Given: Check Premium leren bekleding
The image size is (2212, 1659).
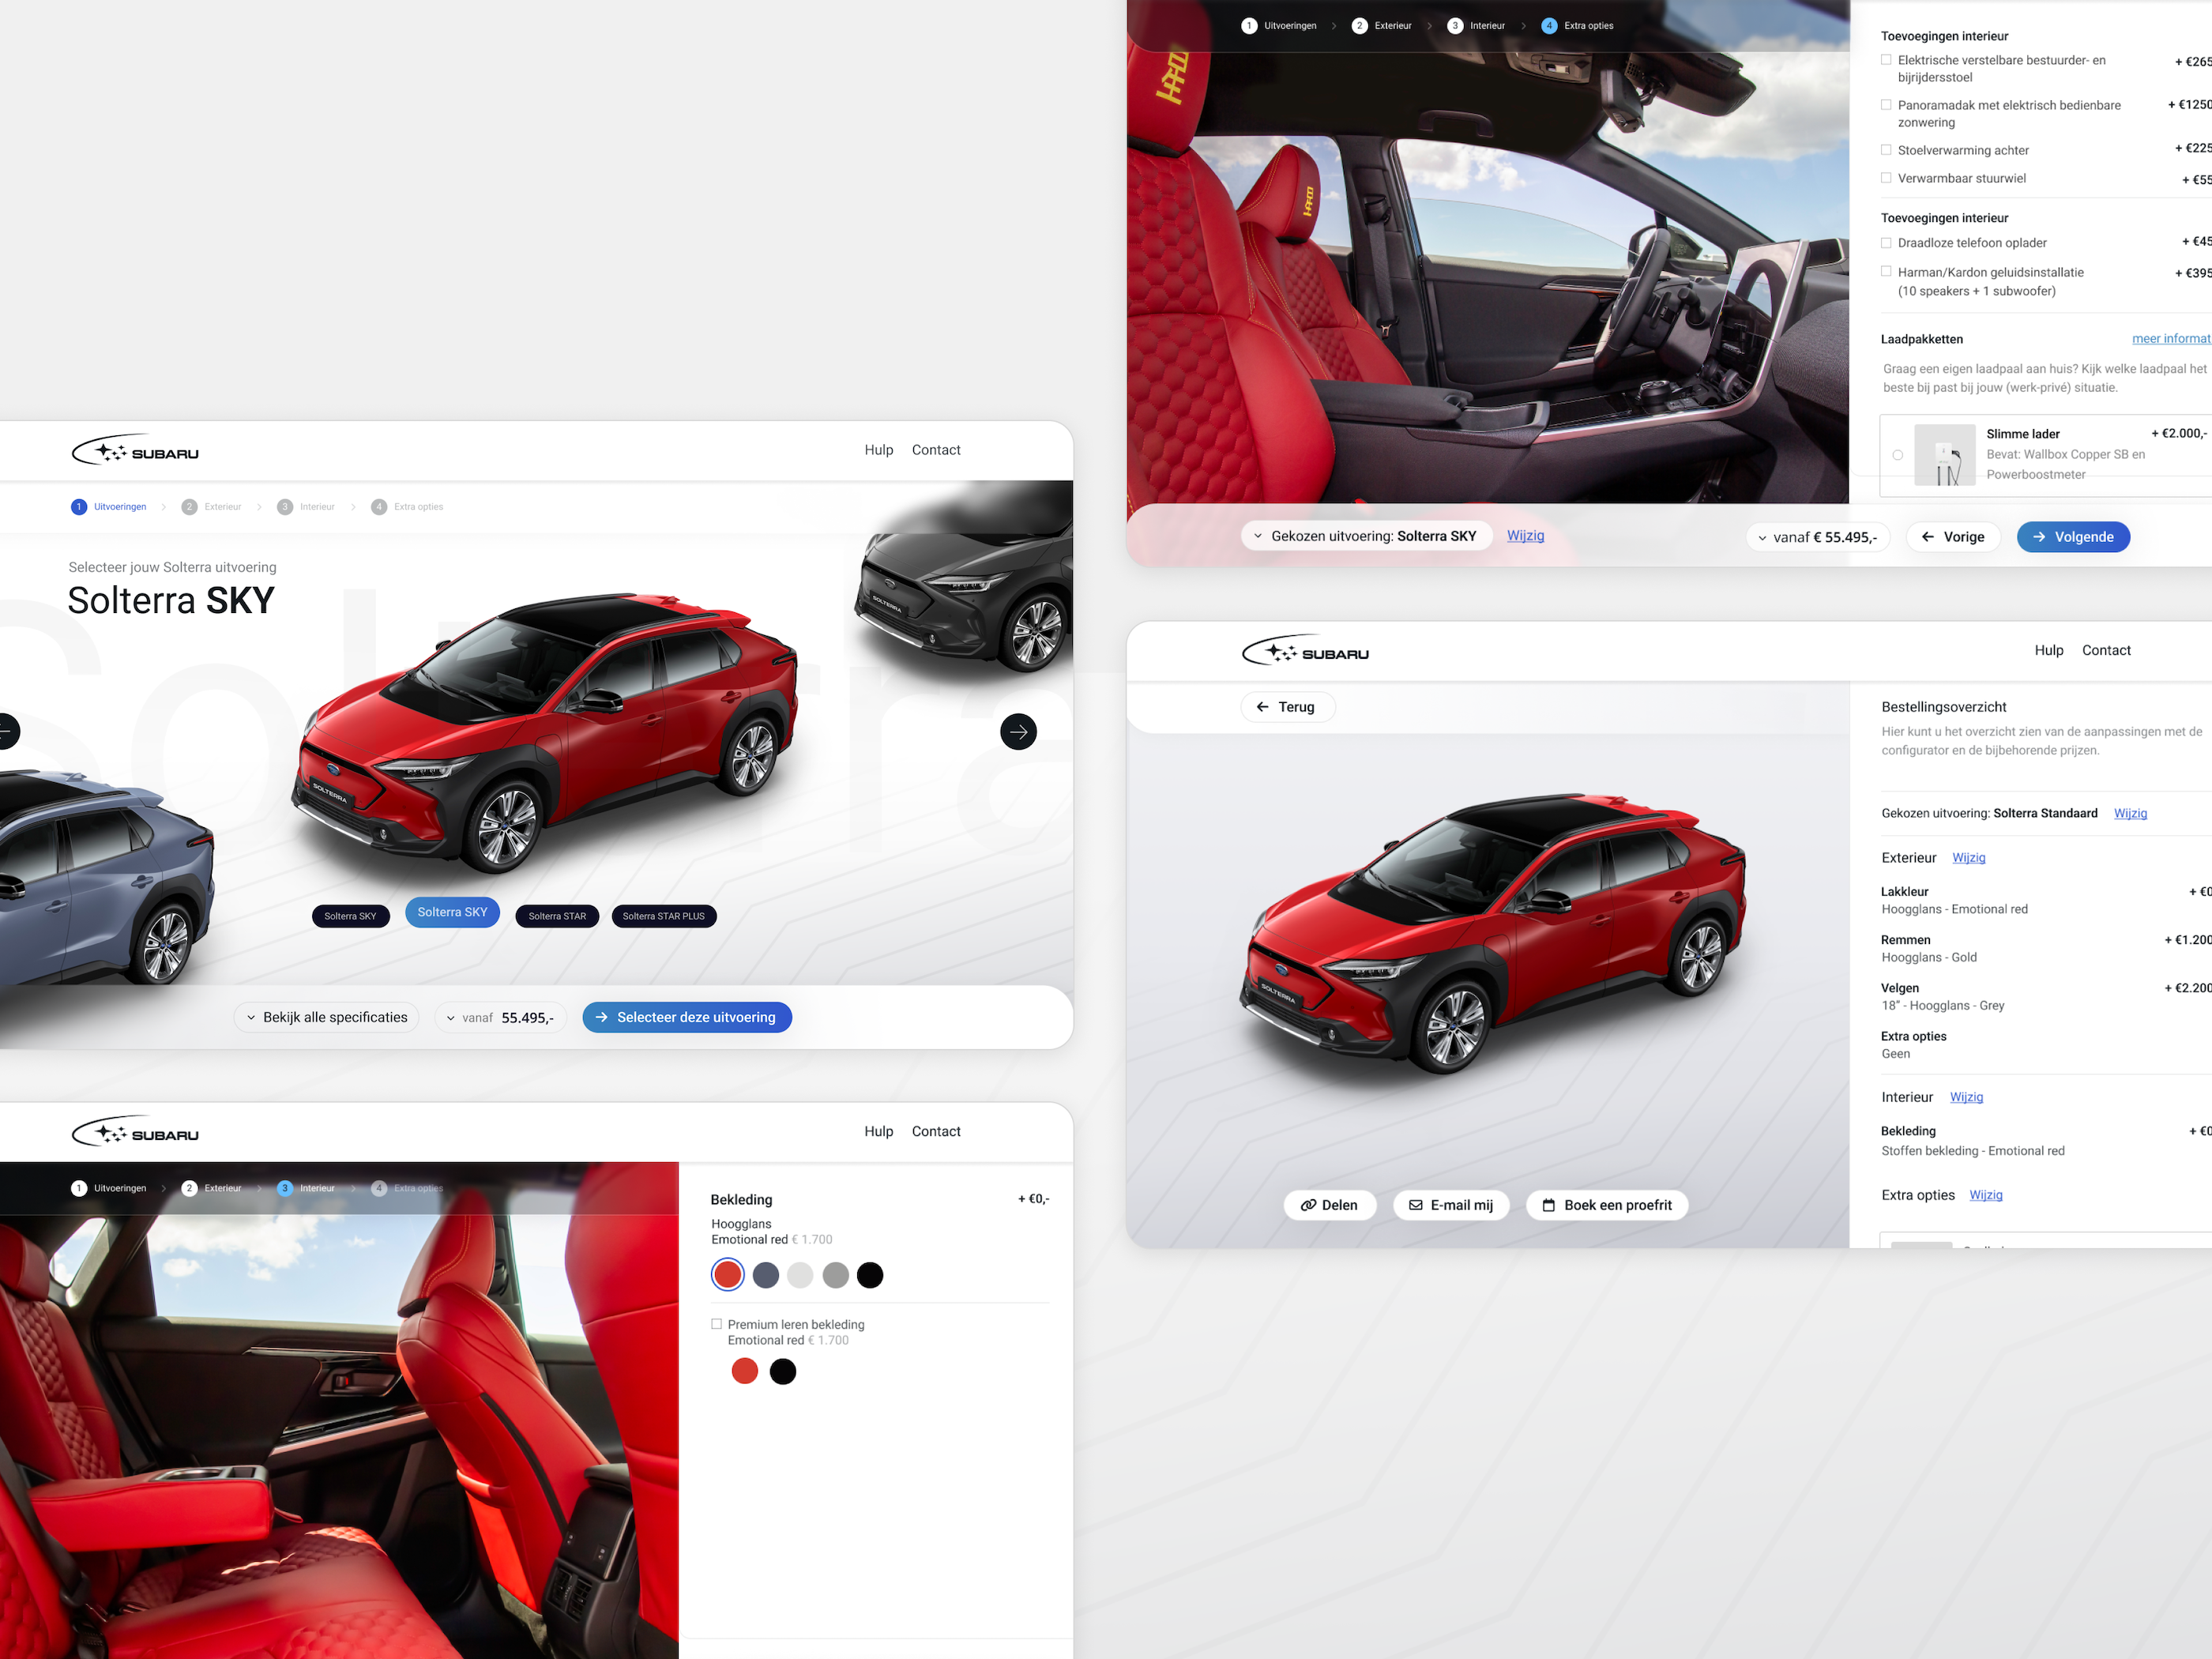Looking at the screenshot, I should (x=716, y=1324).
